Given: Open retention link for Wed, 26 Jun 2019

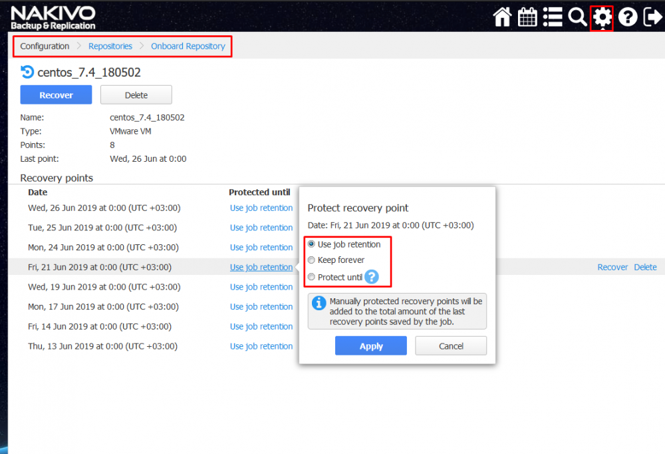Looking at the screenshot, I should 261,208.
